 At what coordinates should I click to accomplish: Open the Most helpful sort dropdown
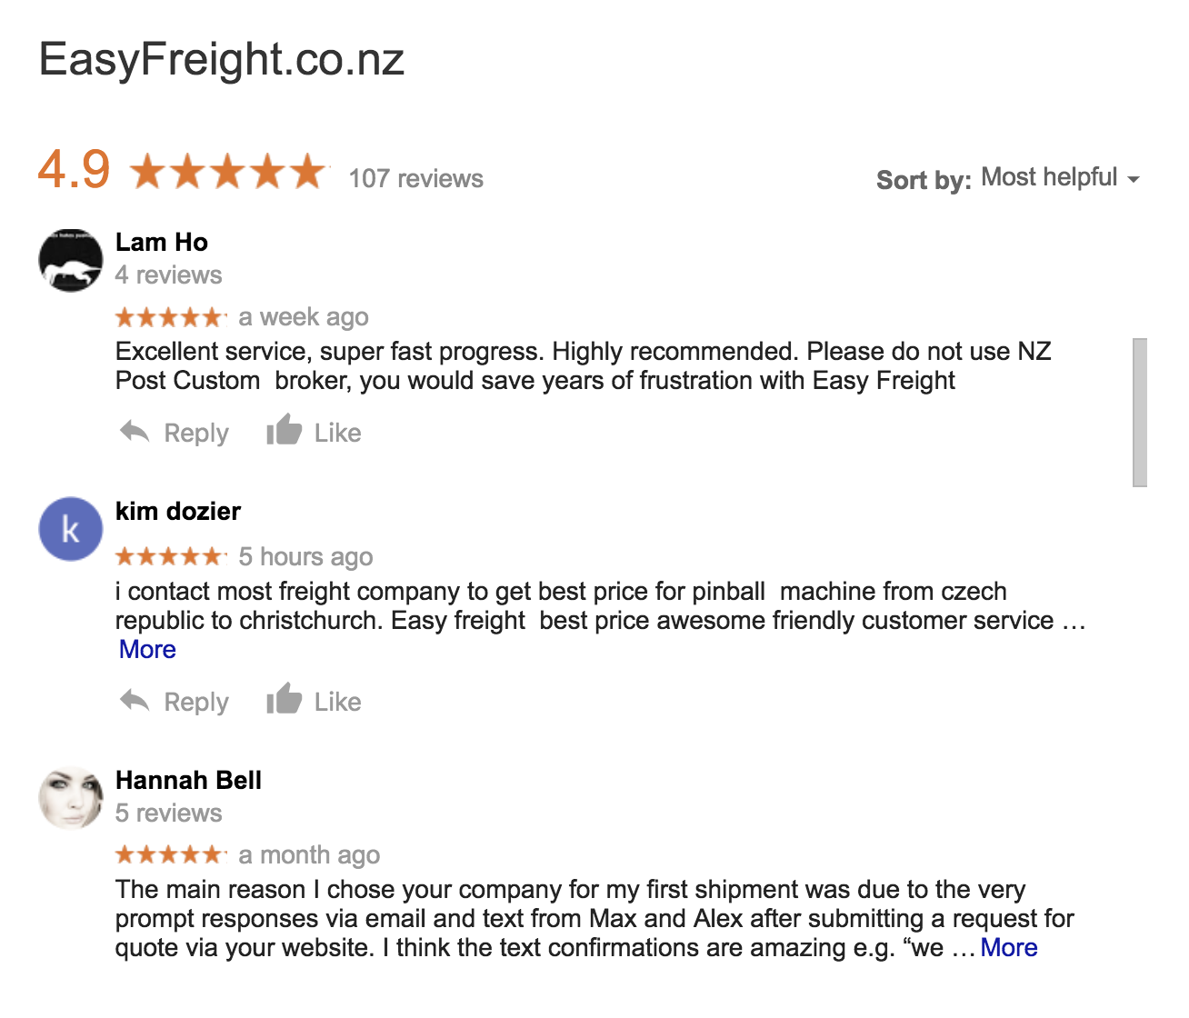1049,177
